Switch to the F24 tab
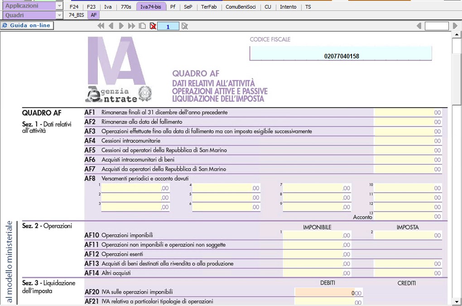This screenshot has height=306, width=462. point(74,6)
